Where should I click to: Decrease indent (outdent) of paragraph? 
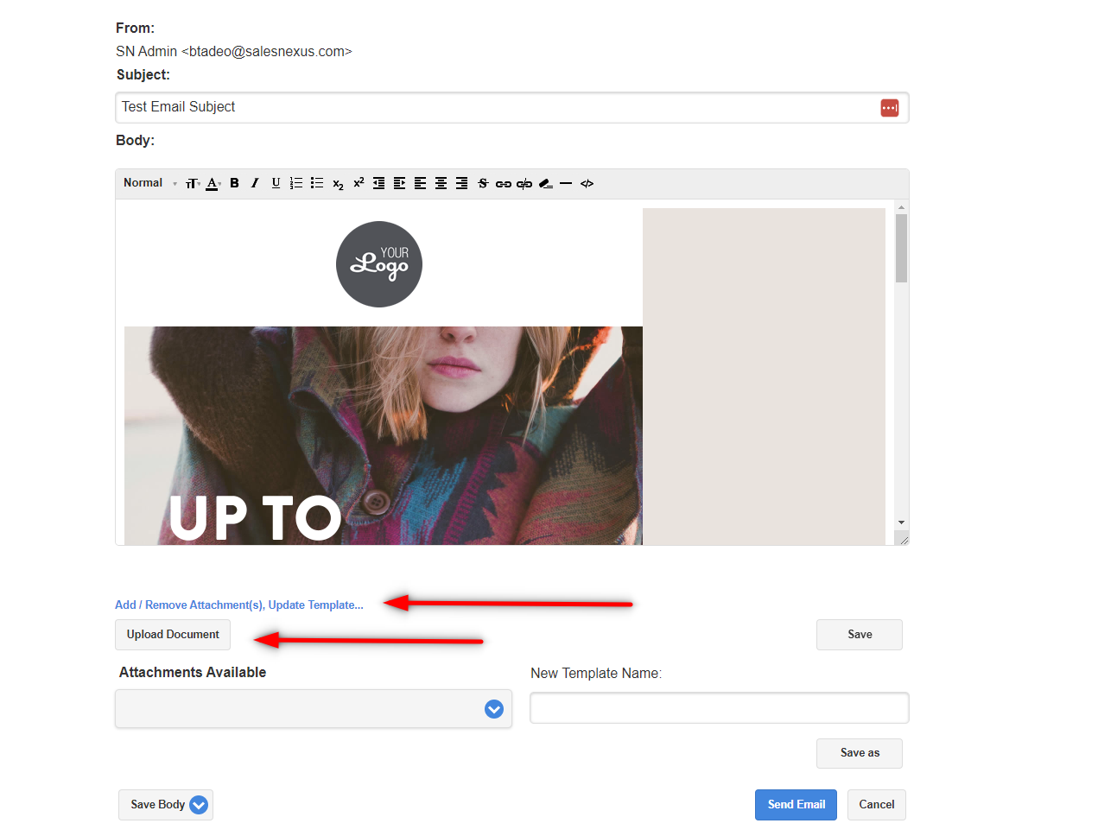[379, 183]
